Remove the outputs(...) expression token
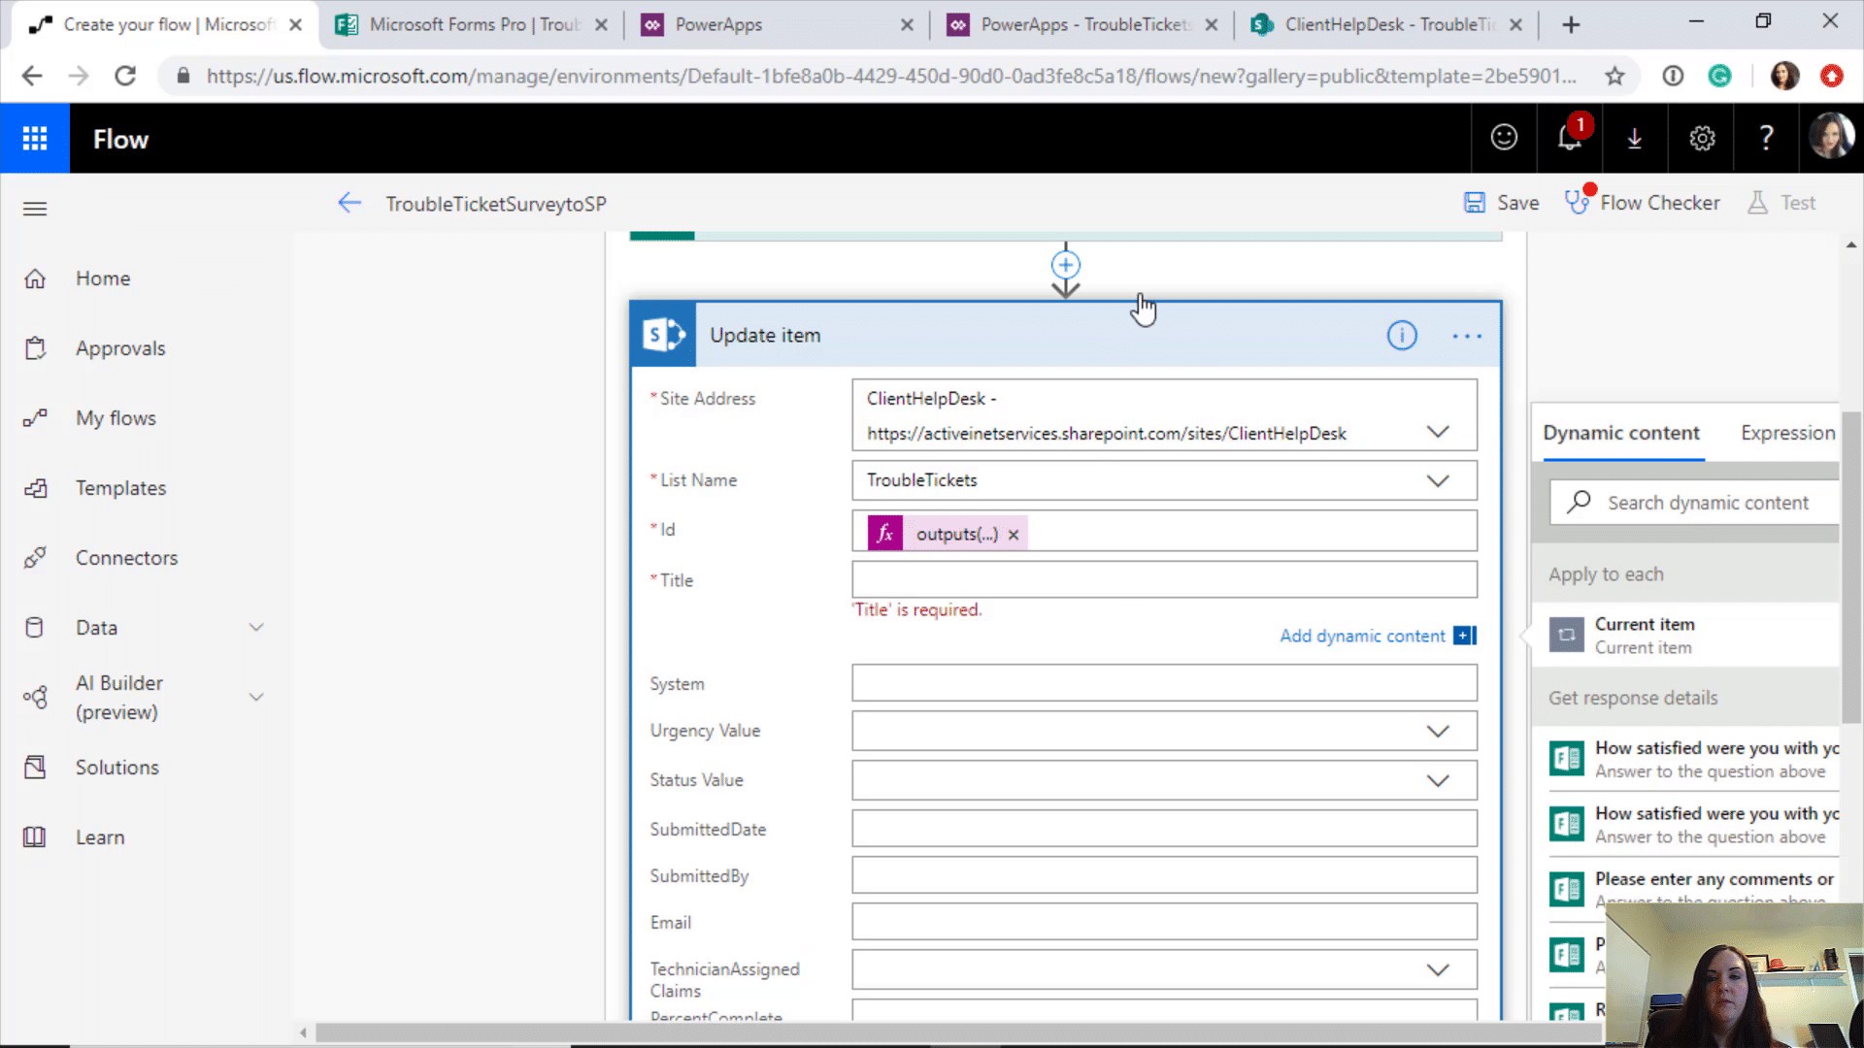This screenshot has height=1048, width=1864. 1014,535
